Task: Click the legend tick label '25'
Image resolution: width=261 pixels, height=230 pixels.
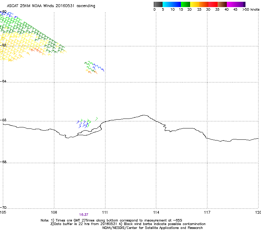Action: pyautogui.click(x=199, y=10)
